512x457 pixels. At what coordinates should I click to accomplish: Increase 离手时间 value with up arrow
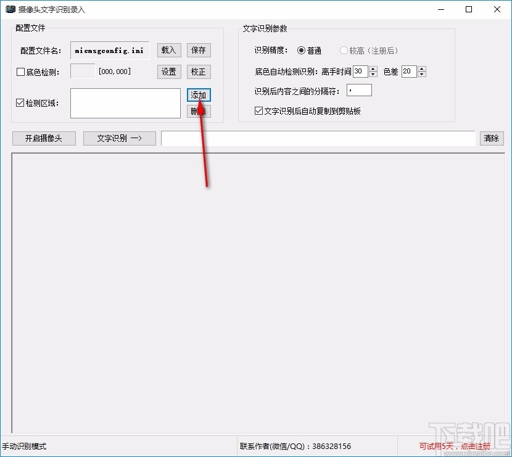[373, 68]
